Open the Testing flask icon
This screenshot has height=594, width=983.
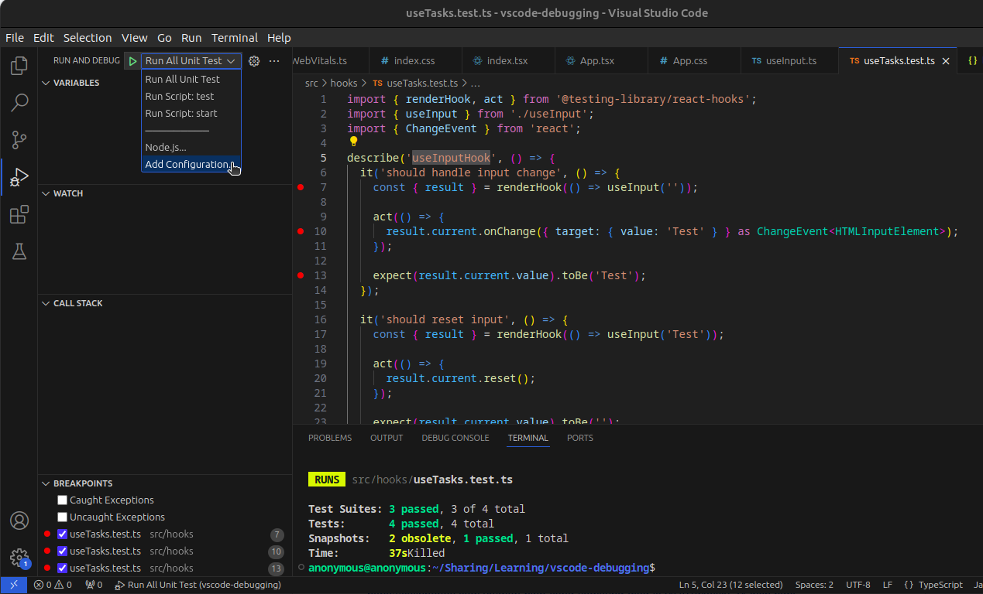pyautogui.click(x=19, y=251)
